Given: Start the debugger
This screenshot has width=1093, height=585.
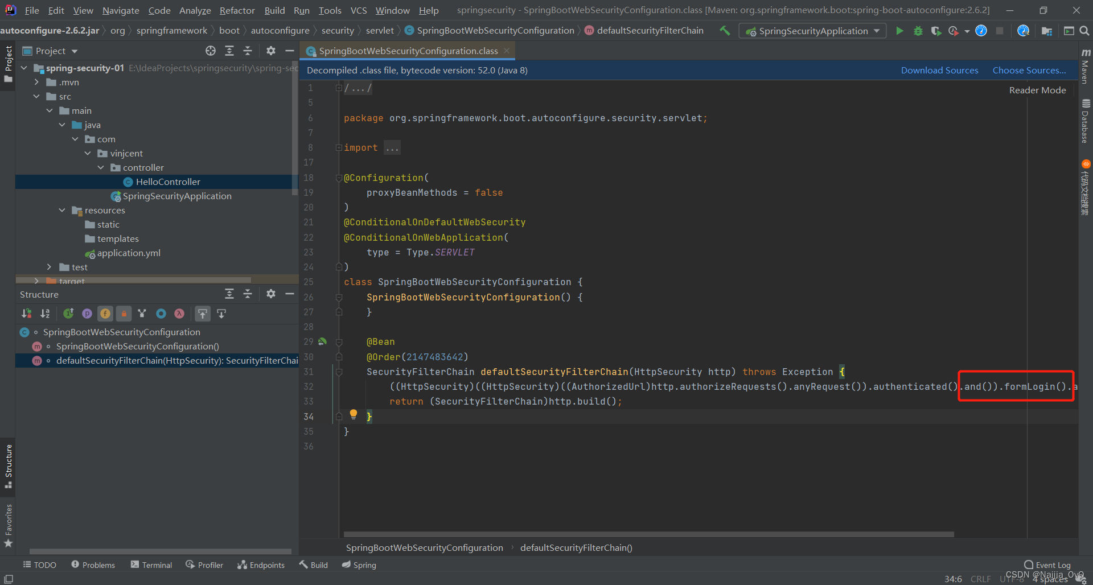Looking at the screenshot, I should pos(917,31).
